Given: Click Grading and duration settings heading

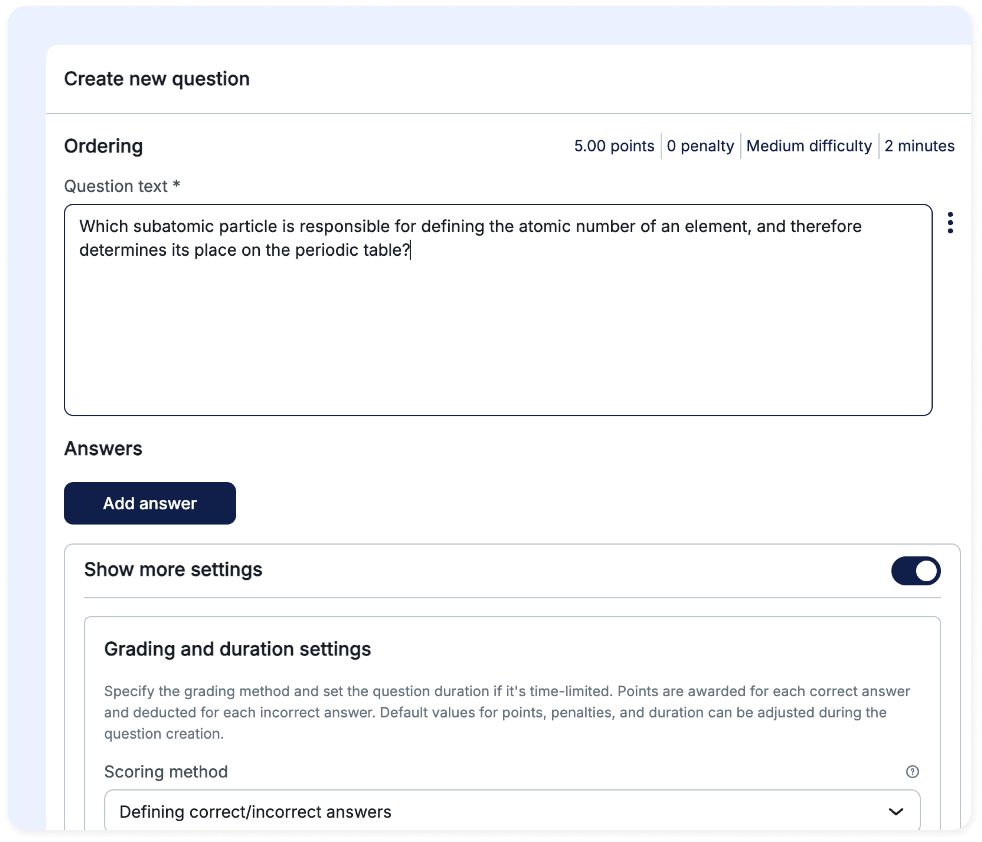Looking at the screenshot, I should (x=237, y=649).
